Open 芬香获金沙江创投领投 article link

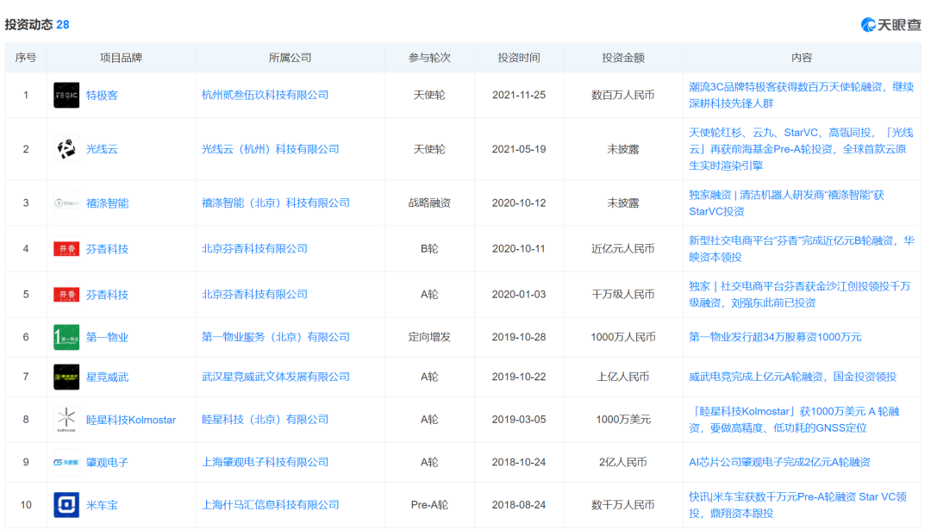pyautogui.click(x=799, y=295)
